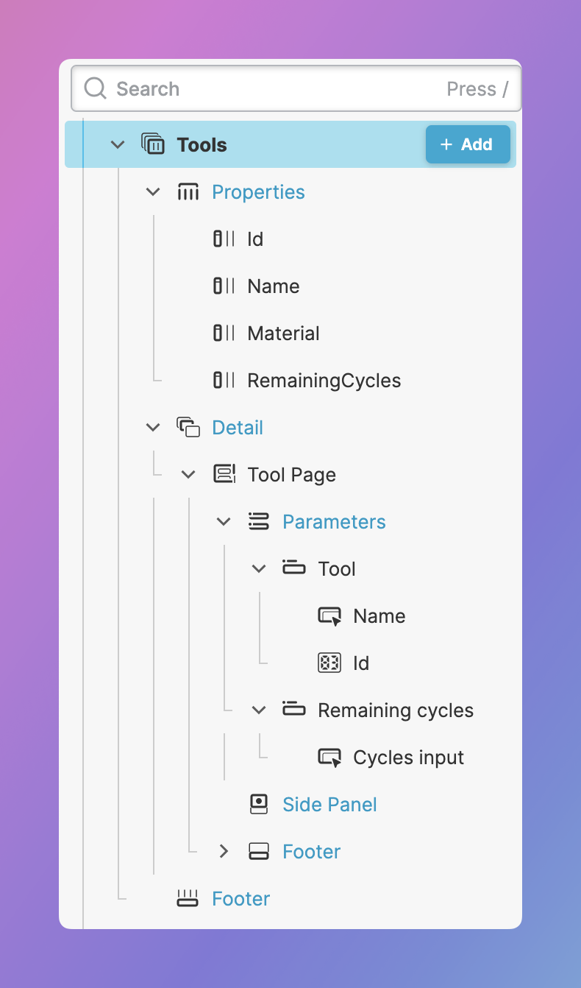The width and height of the screenshot is (581, 988).
Task: Click the Properties columns icon
Action: click(x=188, y=192)
